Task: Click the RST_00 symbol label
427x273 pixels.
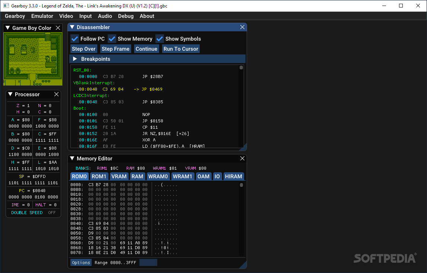Action: tap(82, 70)
